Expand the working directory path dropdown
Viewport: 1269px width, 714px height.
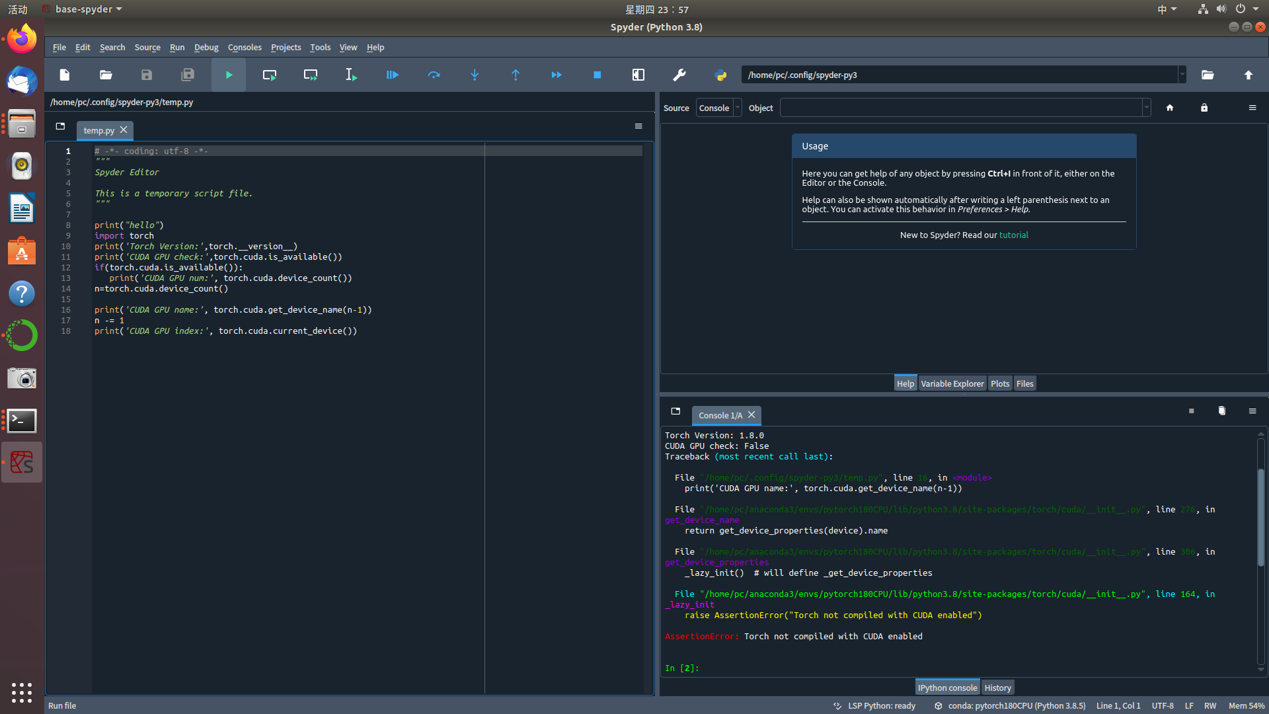point(1182,75)
